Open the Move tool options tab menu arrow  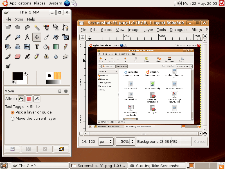[60, 91]
